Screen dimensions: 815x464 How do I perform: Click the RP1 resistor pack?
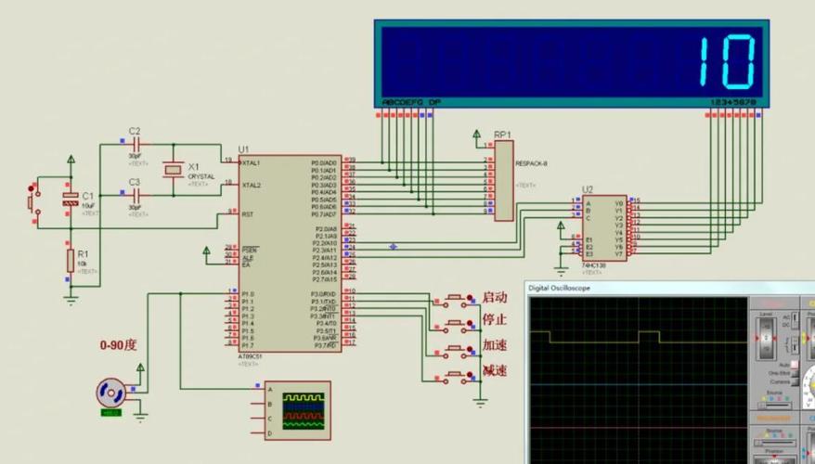503,183
